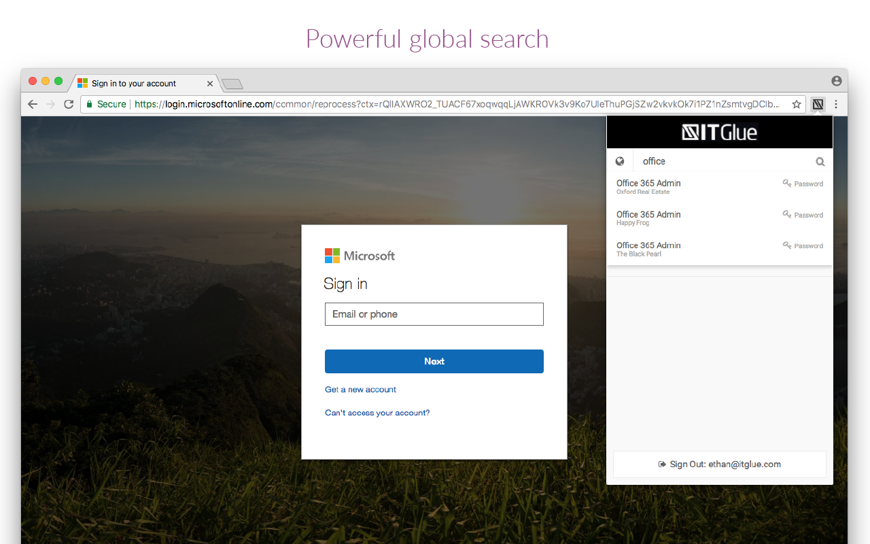Open the Get a new account link
Screen dimensions: 870x544
click(x=360, y=389)
